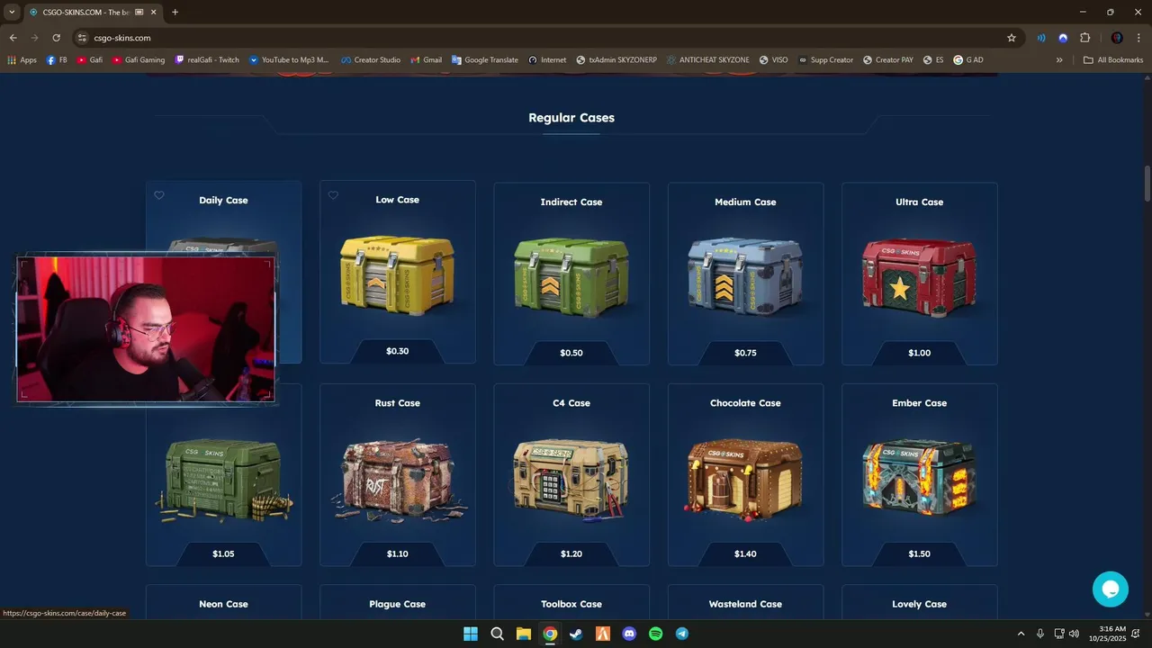Open the realGafi - Twitch bookmark
The height and width of the screenshot is (648, 1152).
tap(207, 59)
